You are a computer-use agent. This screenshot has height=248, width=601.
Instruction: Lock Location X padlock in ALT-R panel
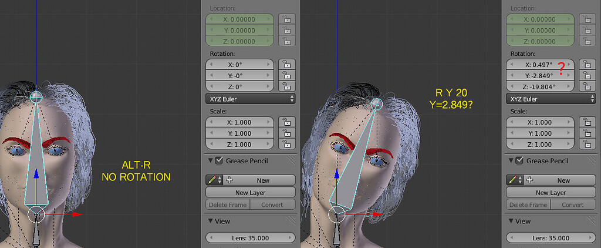pos(286,19)
